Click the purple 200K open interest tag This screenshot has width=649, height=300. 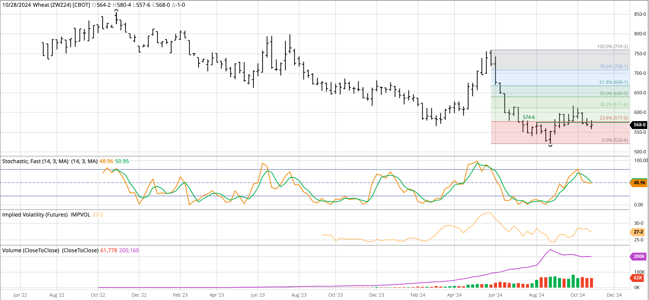tap(638, 256)
